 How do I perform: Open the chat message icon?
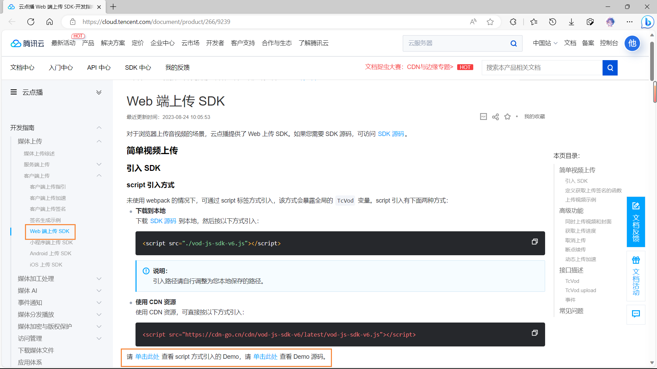pyautogui.click(x=636, y=314)
